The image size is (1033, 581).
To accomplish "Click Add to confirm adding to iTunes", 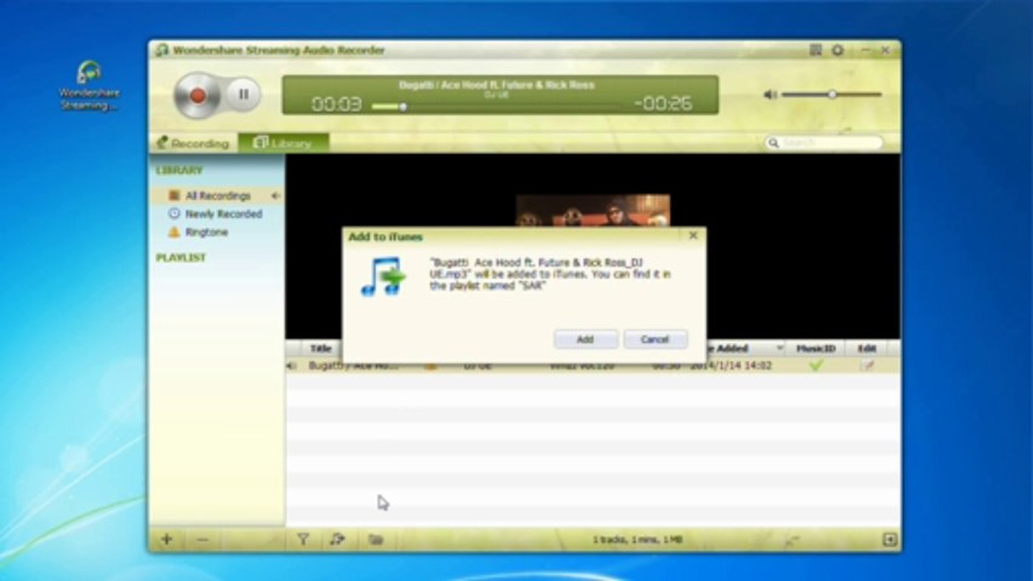I will pos(585,339).
